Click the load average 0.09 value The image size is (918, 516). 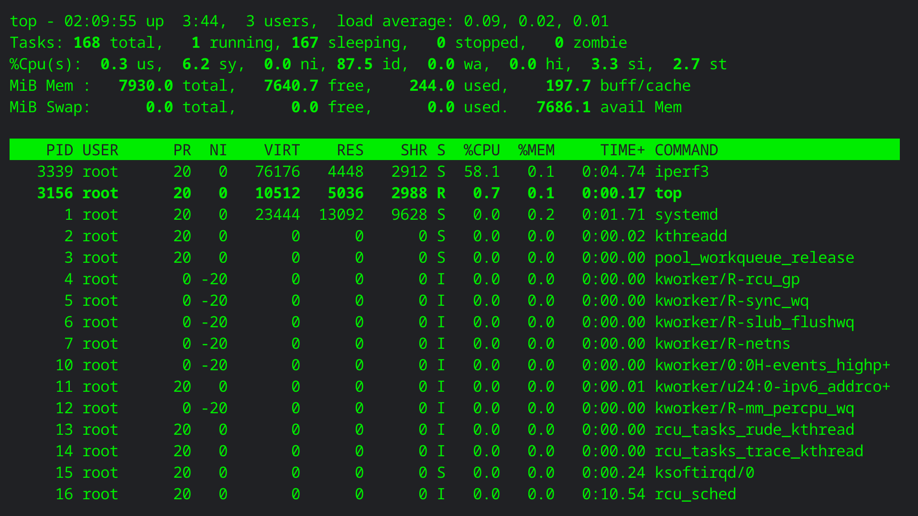click(x=482, y=21)
